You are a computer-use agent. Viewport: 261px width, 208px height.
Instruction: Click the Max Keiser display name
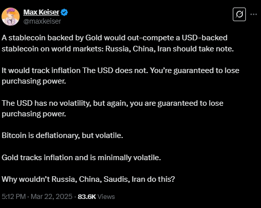(x=41, y=12)
